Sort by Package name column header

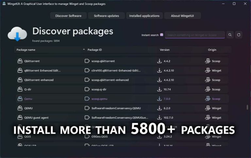[x=26, y=50]
